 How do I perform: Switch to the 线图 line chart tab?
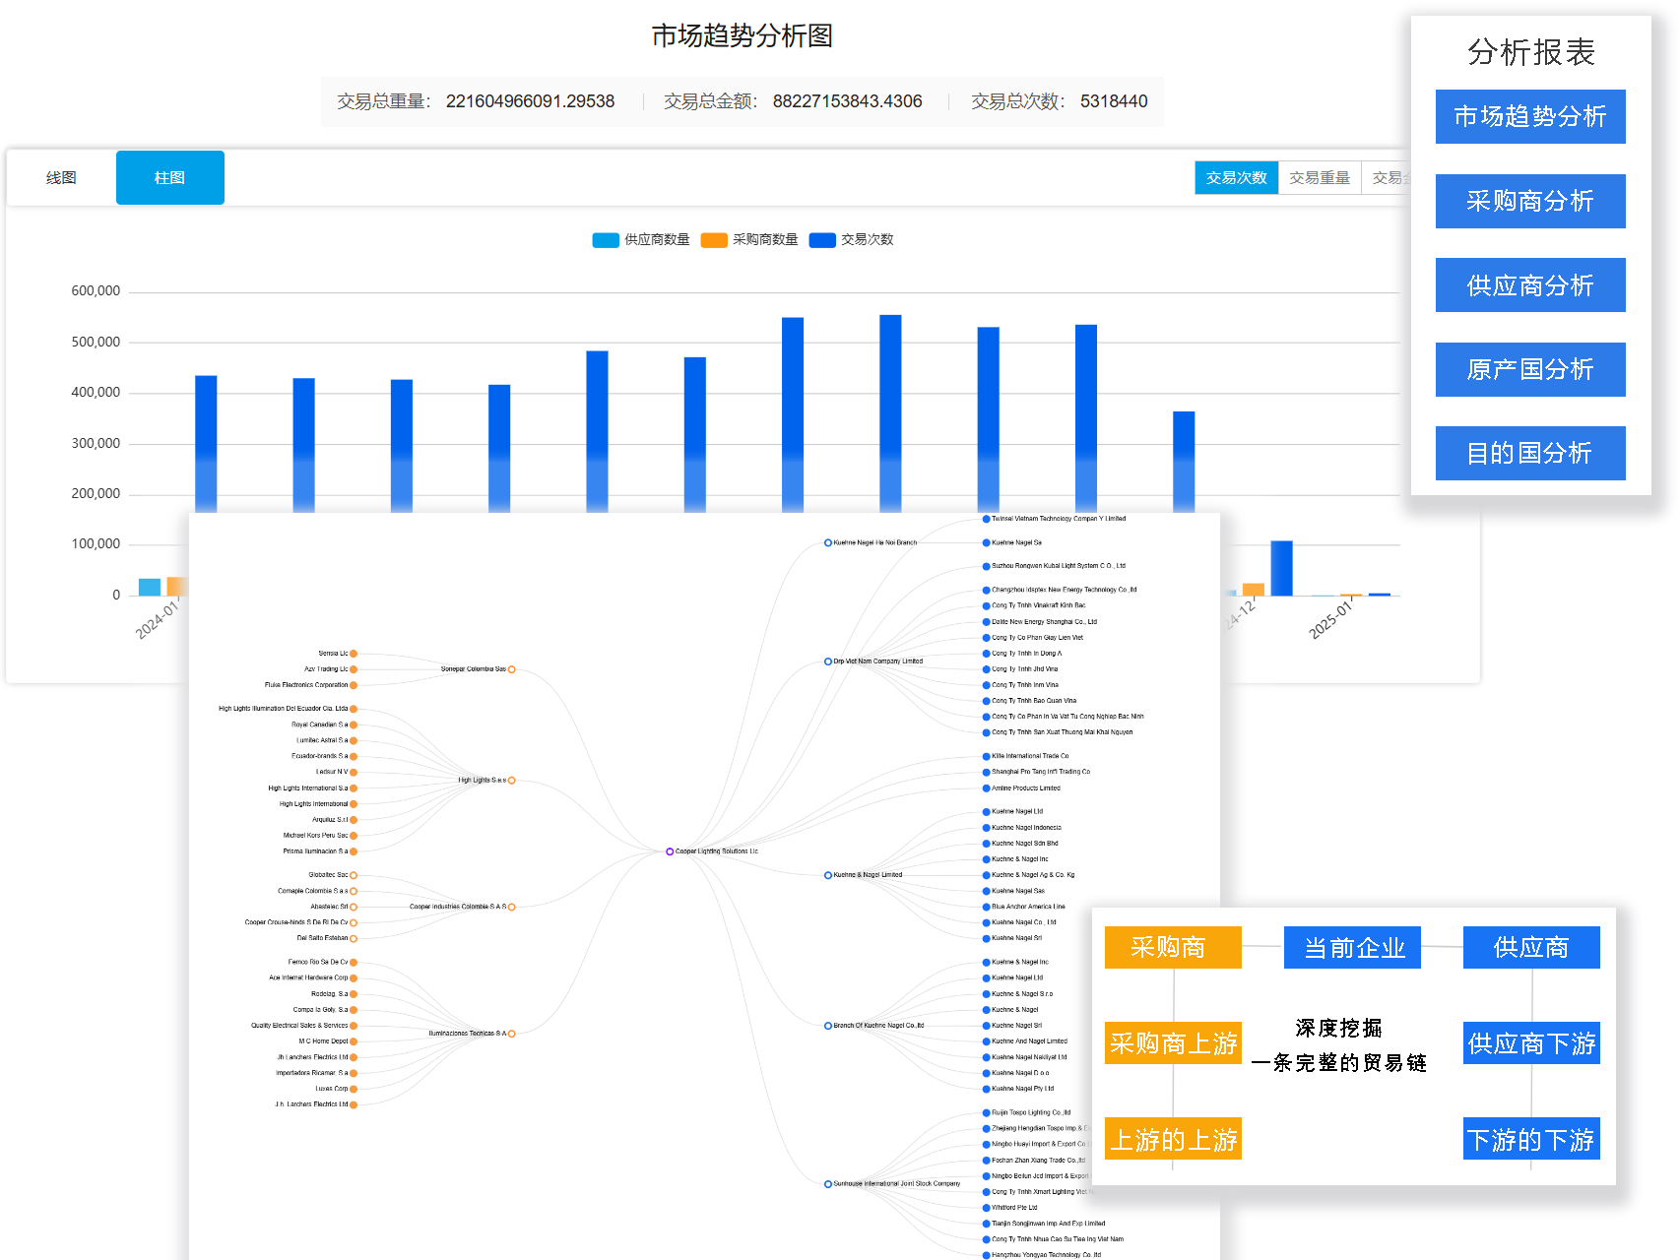pyautogui.click(x=61, y=178)
